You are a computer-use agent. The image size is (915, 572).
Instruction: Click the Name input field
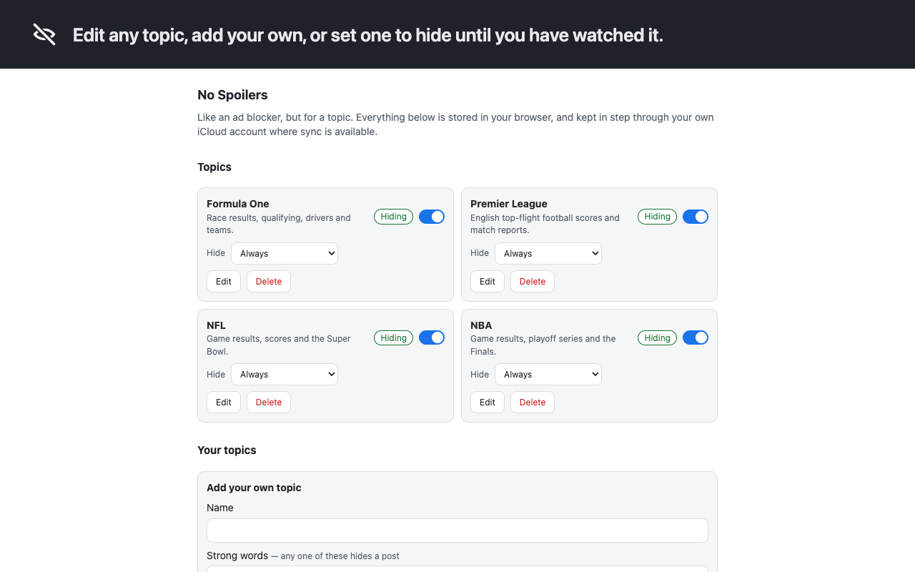click(x=457, y=531)
